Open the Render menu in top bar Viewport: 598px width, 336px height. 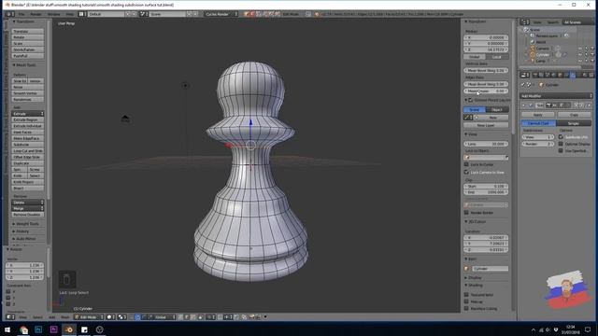point(36,14)
